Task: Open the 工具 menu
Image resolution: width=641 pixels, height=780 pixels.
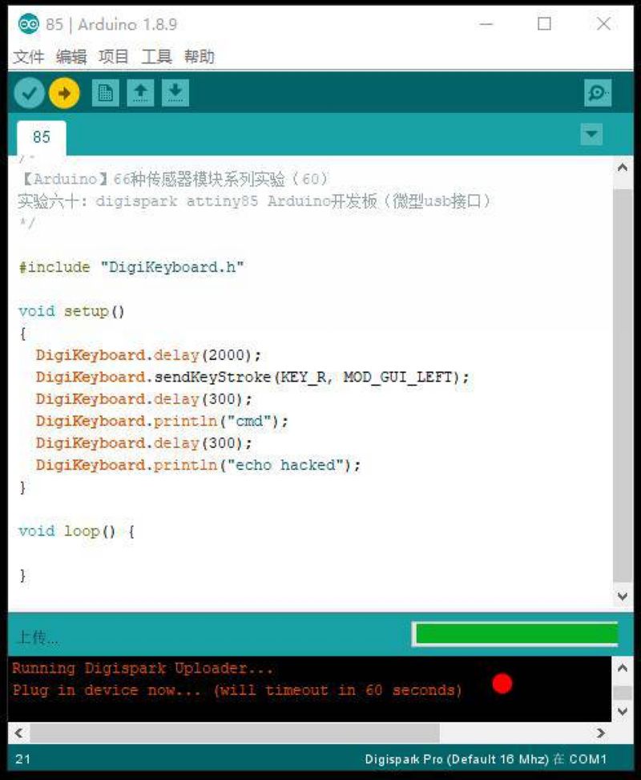Action: [x=157, y=57]
